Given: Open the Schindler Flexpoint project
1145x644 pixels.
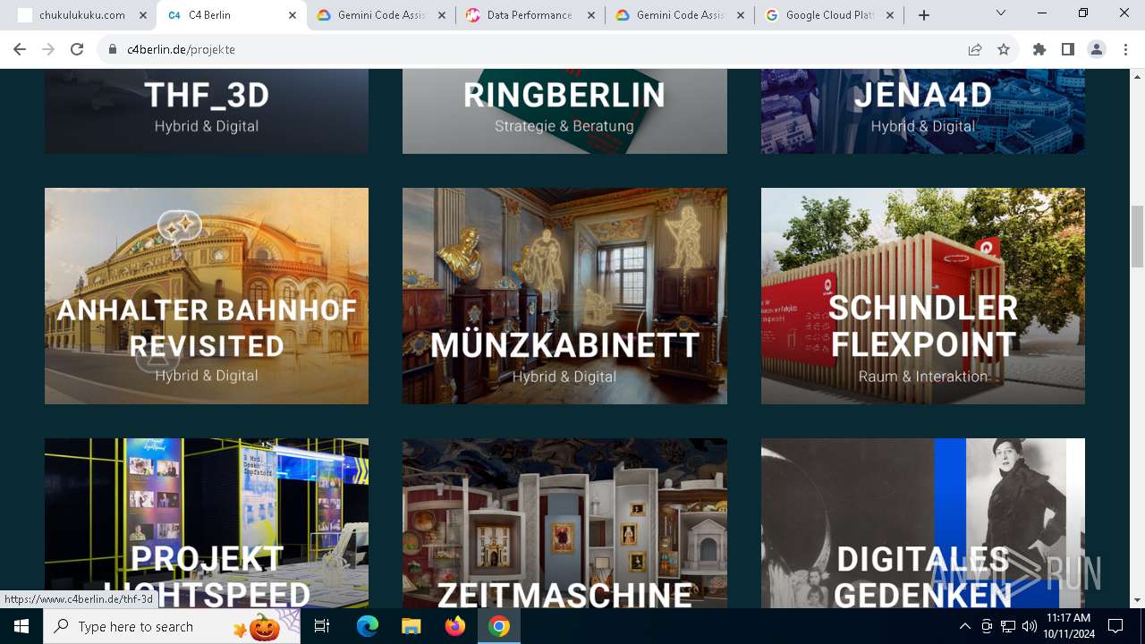Looking at the screenshot, I should [923, 296].
